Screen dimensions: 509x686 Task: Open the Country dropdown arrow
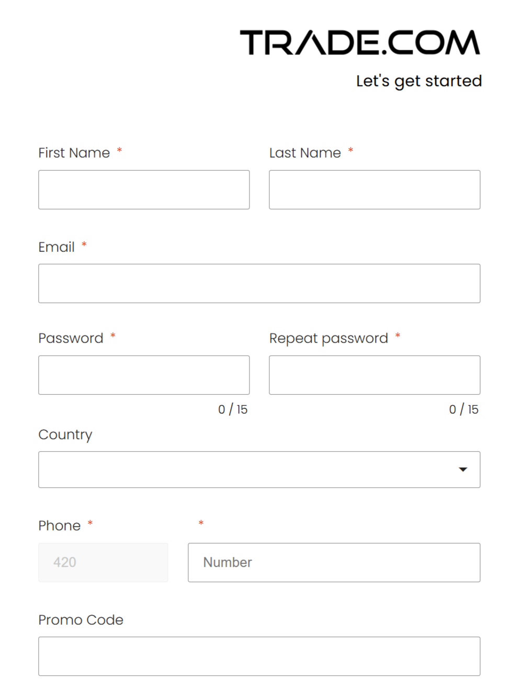click(x=462, y=469)
